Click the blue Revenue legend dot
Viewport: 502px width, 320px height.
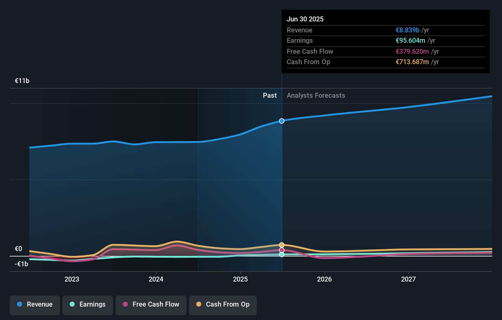point(19,304)
